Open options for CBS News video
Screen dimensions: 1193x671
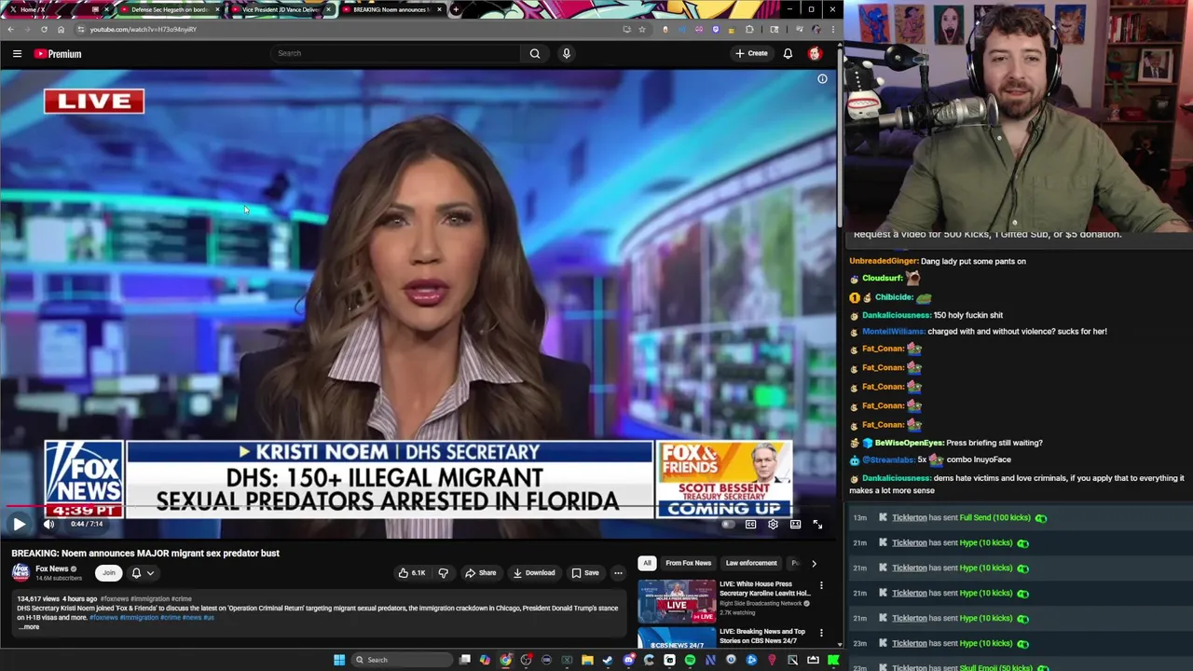pos(821,634)
